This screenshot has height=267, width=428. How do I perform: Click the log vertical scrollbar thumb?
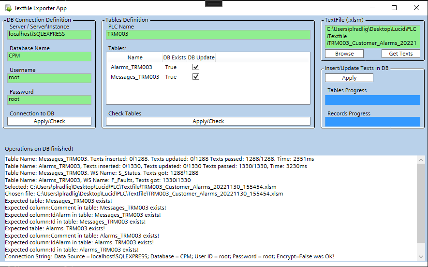pyautogui.click(x=421, y=203)
